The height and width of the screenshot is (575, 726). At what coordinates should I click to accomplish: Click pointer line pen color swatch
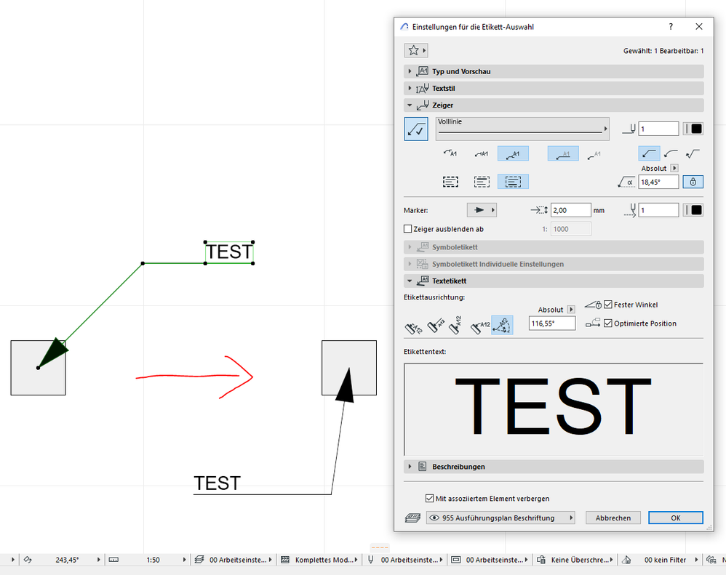(x=696, y=129)
